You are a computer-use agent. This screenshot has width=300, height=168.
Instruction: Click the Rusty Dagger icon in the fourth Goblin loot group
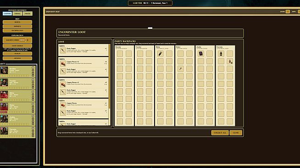63,113
